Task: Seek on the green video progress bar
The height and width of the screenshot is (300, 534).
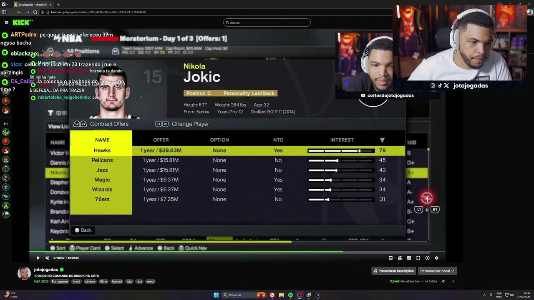Action: pos(237,251)
